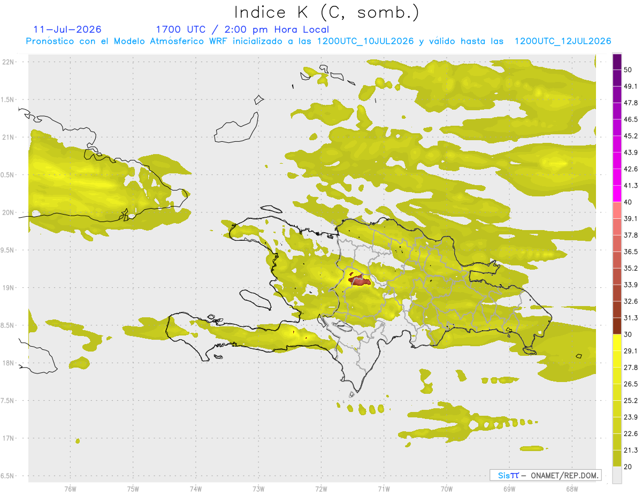Image resolution: width=642 pixels, height=496 pixels.
Task: Click the longitude axis label "72W"
Action: [321, 489]
